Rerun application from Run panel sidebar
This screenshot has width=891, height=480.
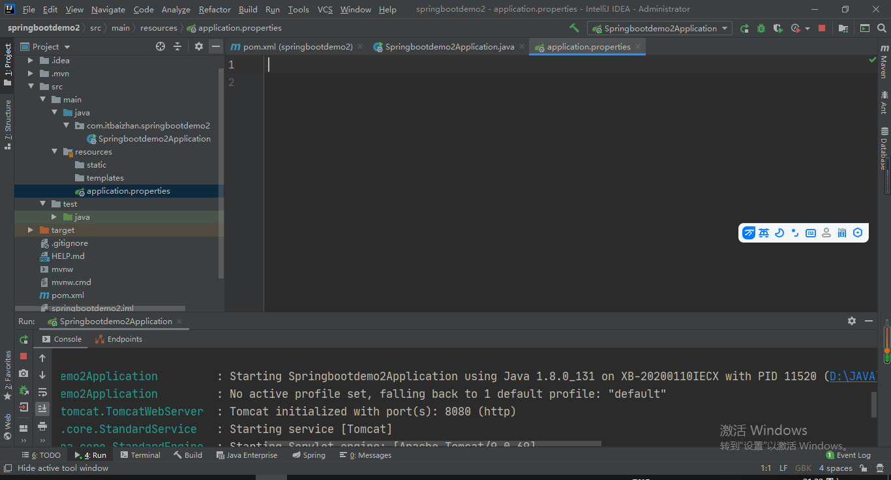(23, 339)
